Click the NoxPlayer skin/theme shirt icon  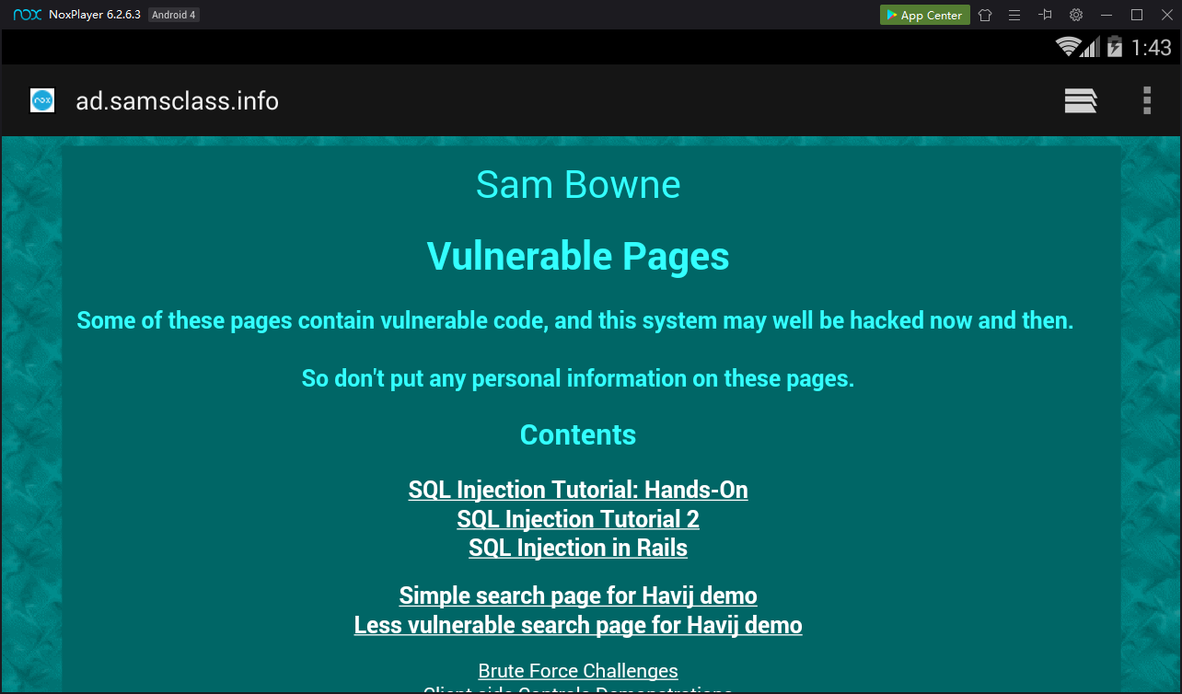[985, 15]
